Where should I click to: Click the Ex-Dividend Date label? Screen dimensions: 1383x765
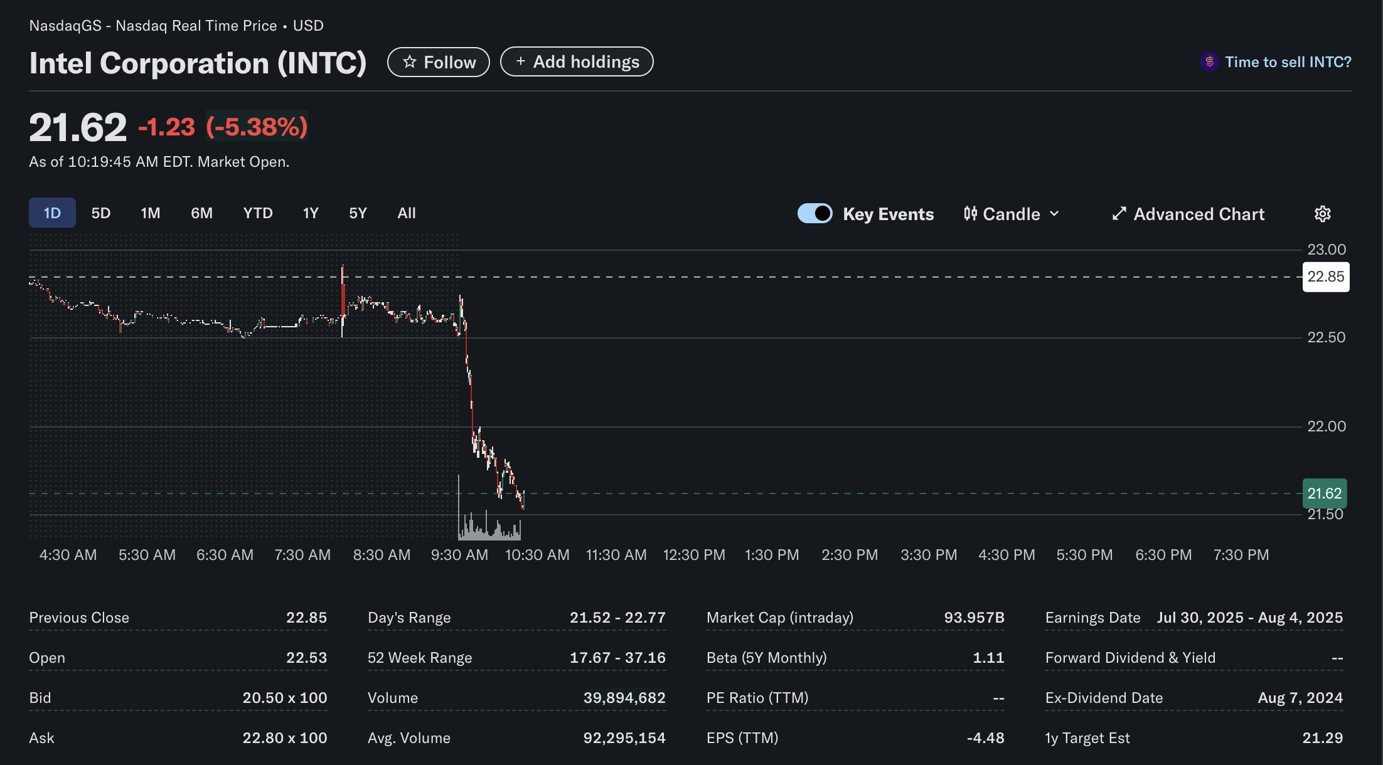(1104, 698)
